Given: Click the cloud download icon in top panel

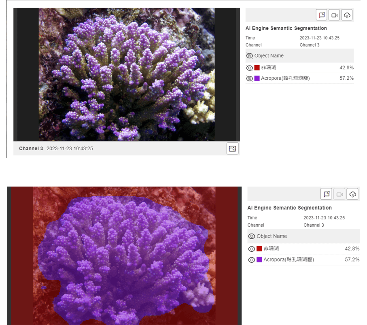Looking at the screenshot, I should coord(347,15).
